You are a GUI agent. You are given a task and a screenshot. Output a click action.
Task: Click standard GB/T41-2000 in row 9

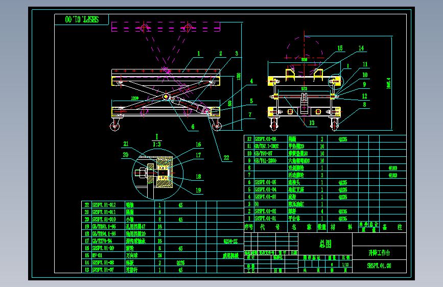[x=266, y=161]
